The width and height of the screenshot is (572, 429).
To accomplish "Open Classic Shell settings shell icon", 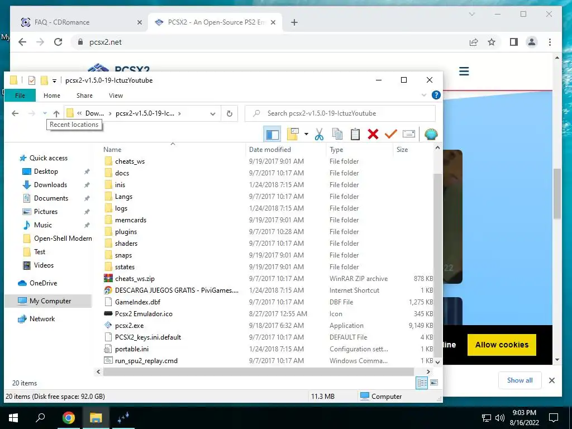I will tap(431, 134).
